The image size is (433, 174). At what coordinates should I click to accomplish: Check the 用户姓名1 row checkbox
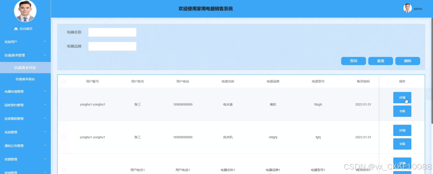point(64,170)
